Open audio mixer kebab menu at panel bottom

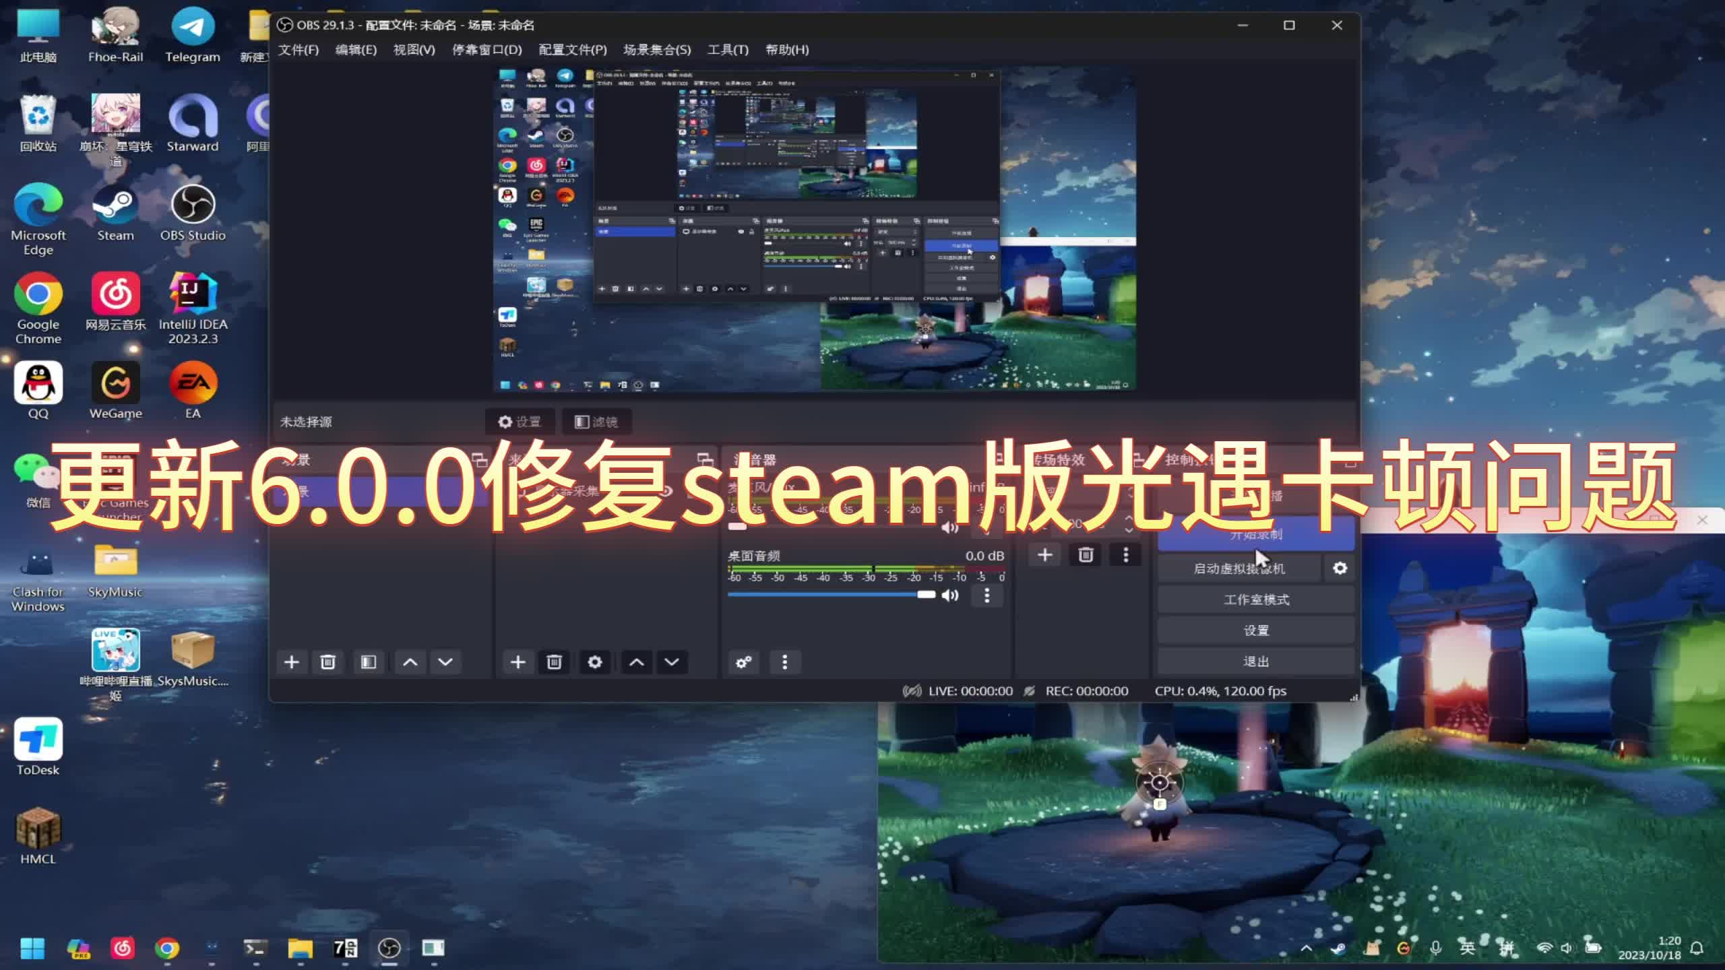pyautogui.click(x=784, y=662)
